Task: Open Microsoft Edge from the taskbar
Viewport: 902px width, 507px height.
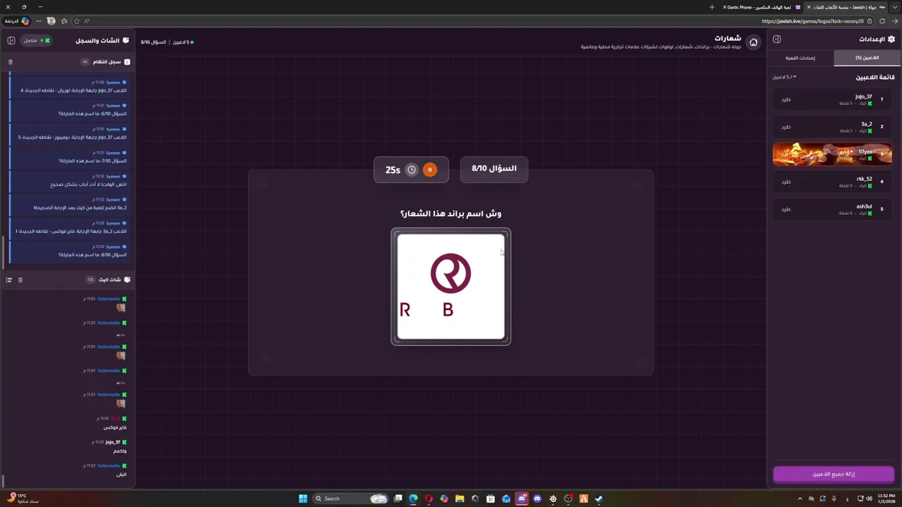Action: click(x=413, y=499)
